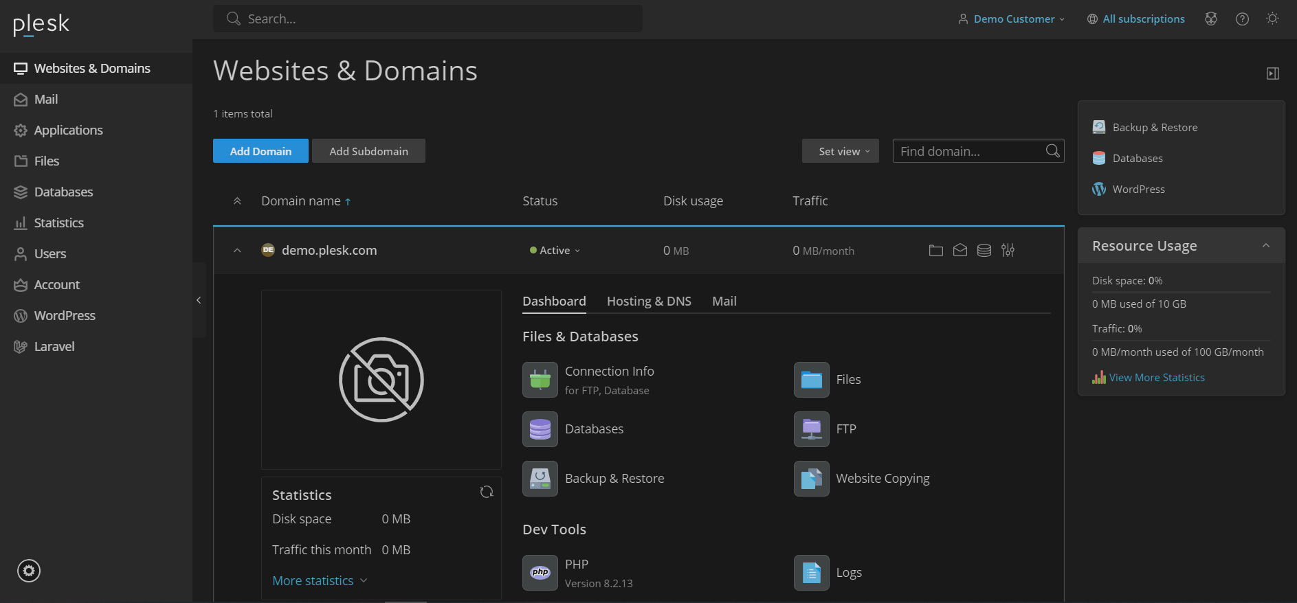Collapse the demo.plesk.com row chevron
Image resolution: width=1297 pixels, height=603 pixels.
pyautogui.click(x=237, y=251)
